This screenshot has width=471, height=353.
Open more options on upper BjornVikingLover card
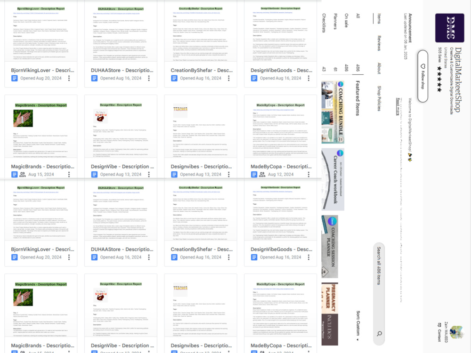(x=69, y=78)
